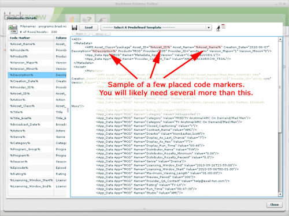Click the question mark toolbar tab icon

pyautogui.click(x=87, y=19)
